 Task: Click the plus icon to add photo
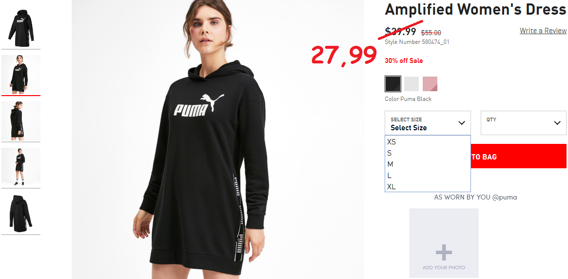[x=444, y=253]
